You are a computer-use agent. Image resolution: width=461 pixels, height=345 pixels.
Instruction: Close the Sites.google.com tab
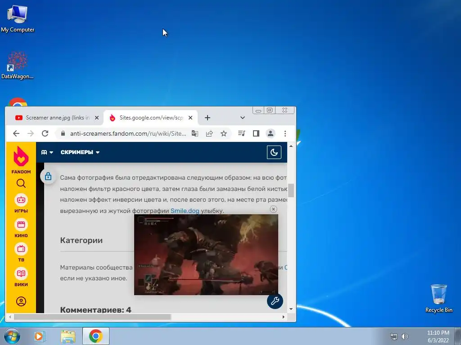pos(190,118)
